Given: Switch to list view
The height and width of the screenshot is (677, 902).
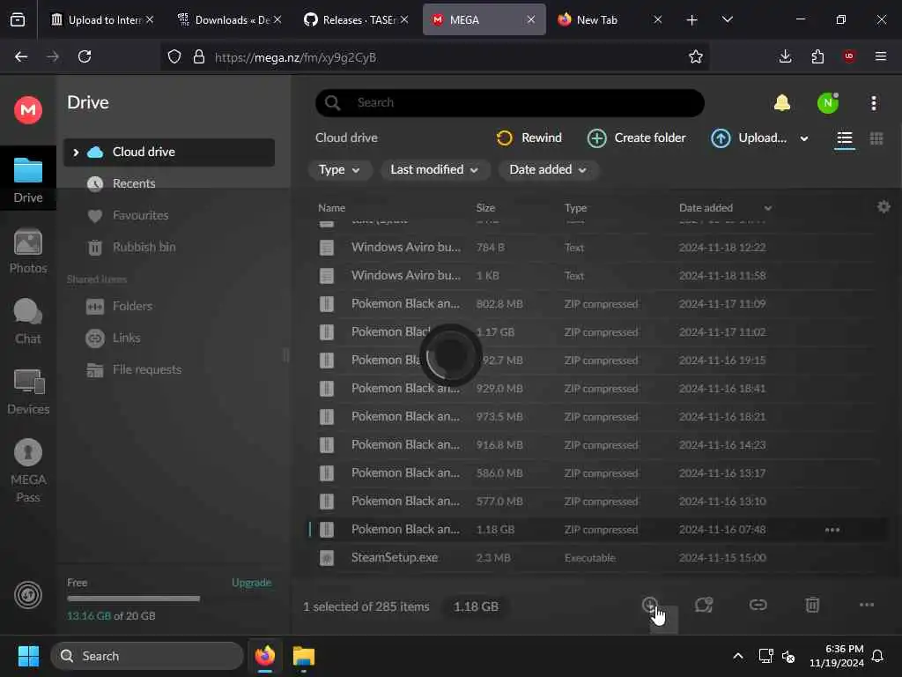Looking at the screenshot, I should tap(845, 138).
